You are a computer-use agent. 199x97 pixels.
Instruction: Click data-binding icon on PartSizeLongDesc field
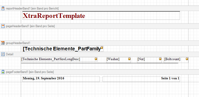(x=96, y=59)
